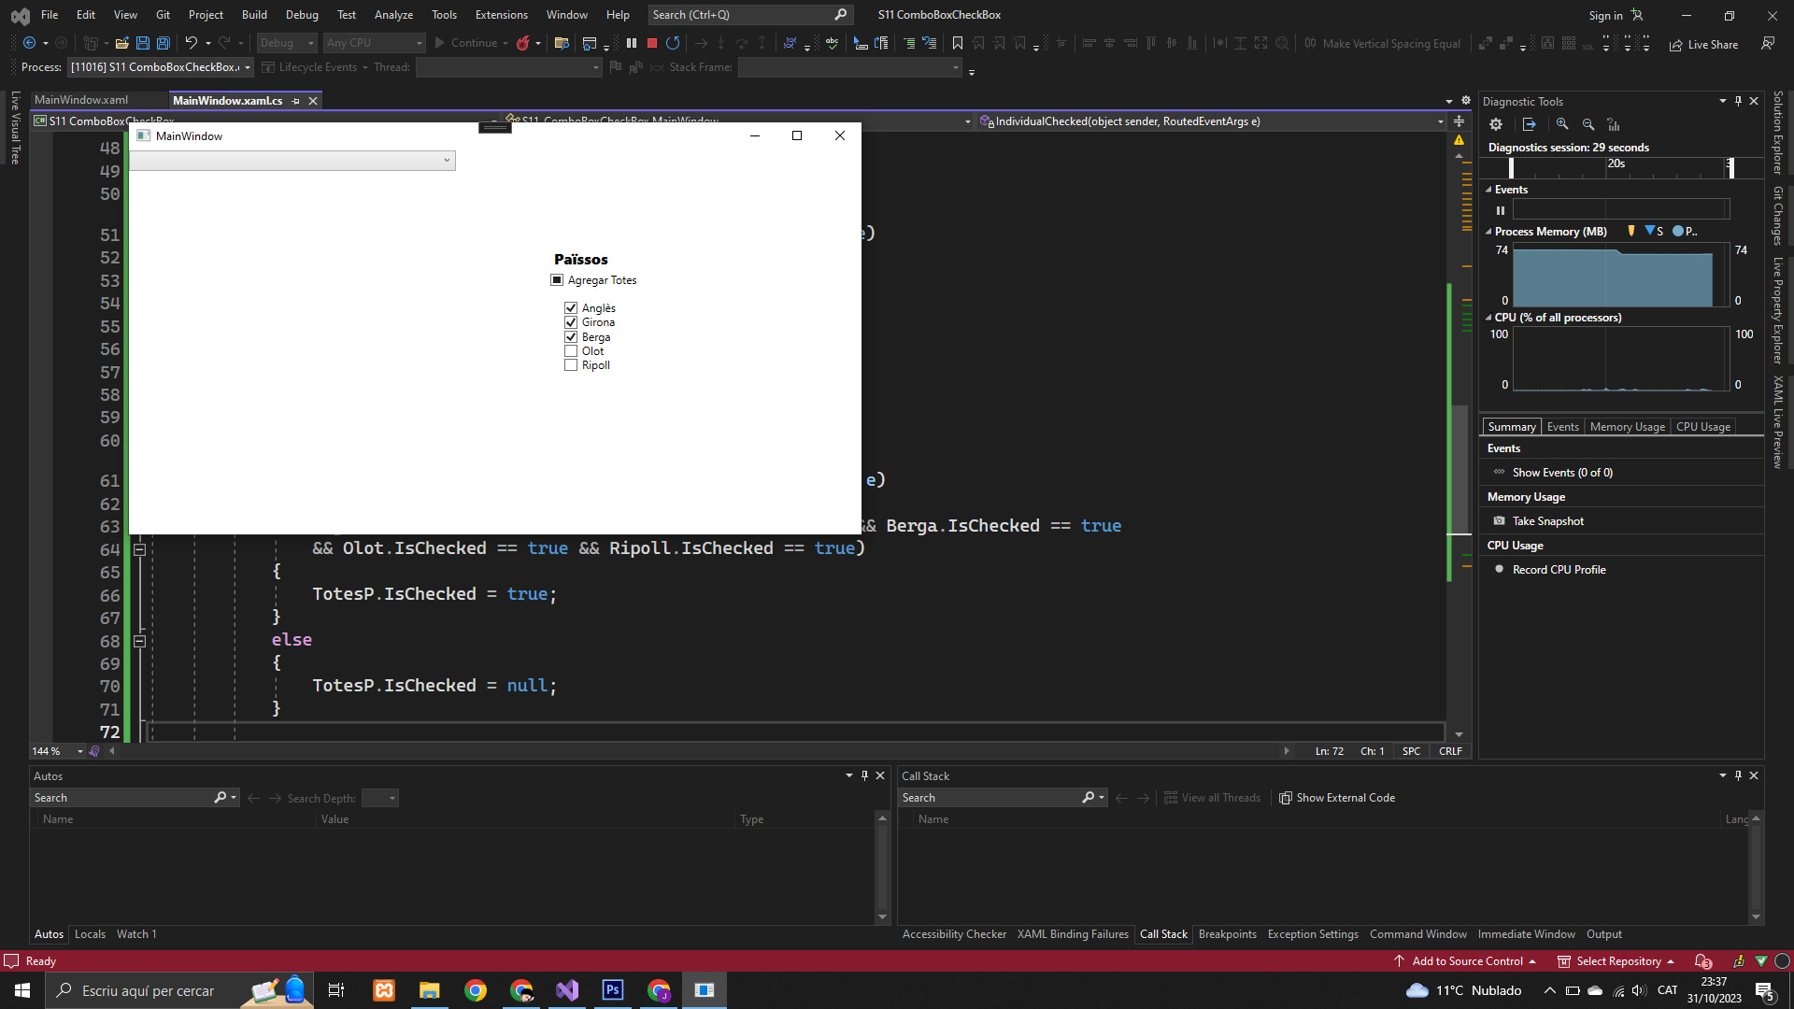Uncheck the Girona checkbox
1794x1009 pixels.
point(571,322)
